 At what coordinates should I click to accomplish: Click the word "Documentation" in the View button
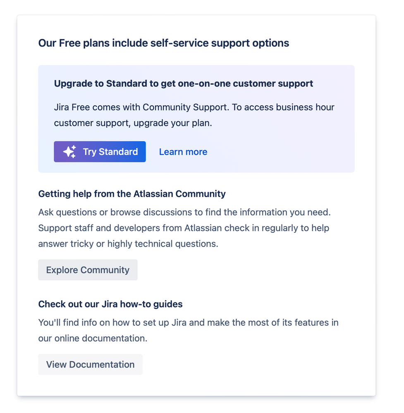coord(102,365)
